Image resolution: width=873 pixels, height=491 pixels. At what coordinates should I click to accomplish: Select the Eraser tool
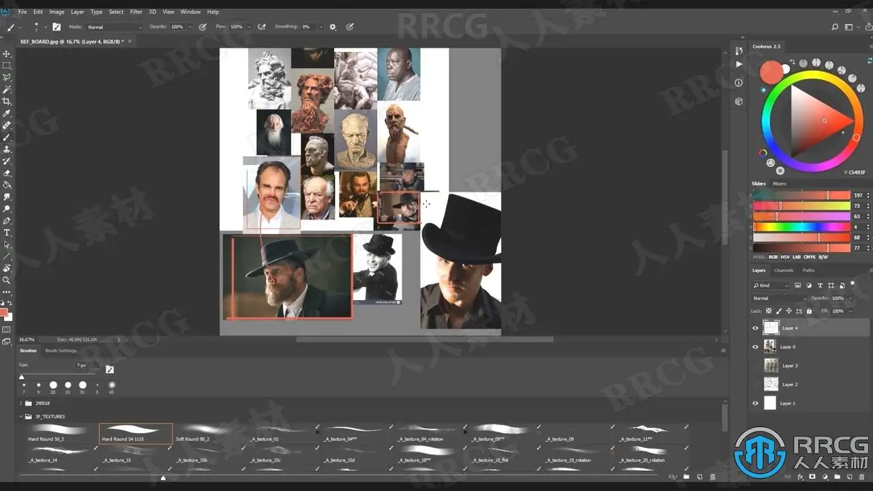click(7, 173)
